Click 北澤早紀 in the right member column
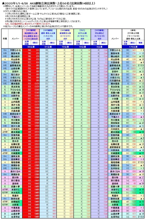The width and height of the screenshot is (146, 220). click(115, 217)
